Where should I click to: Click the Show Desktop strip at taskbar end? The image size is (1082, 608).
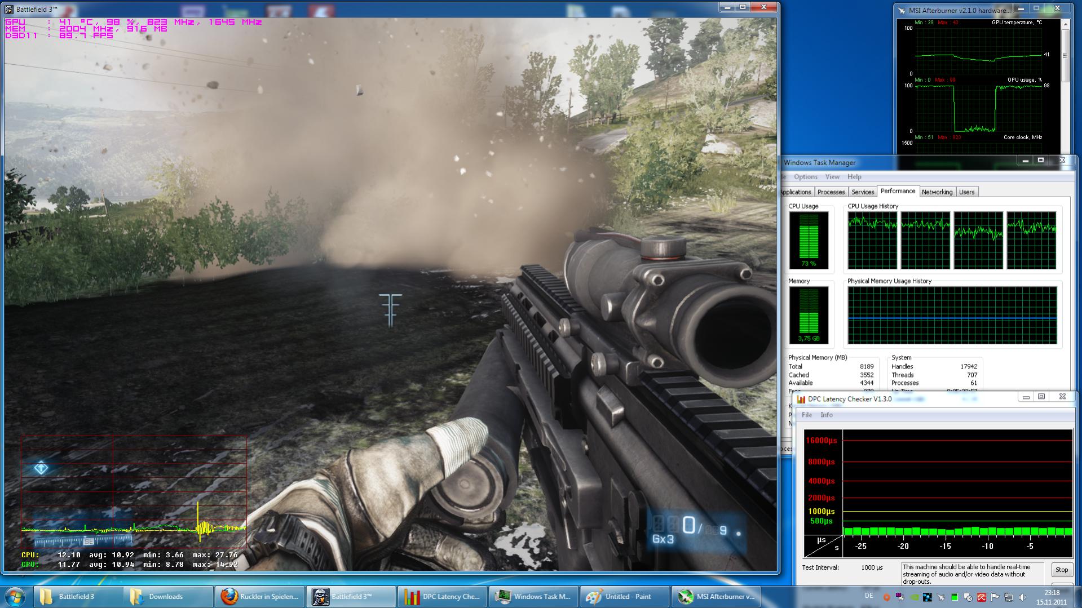[x=1077, y=597]
